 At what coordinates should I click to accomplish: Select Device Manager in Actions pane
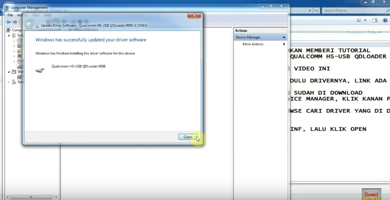pyautogui.click(x=248, y=37)
